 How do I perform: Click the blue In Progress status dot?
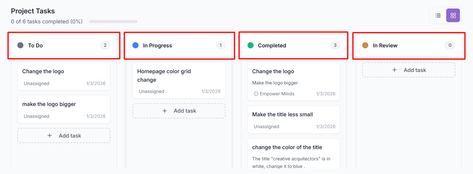[x=135, y=46]
